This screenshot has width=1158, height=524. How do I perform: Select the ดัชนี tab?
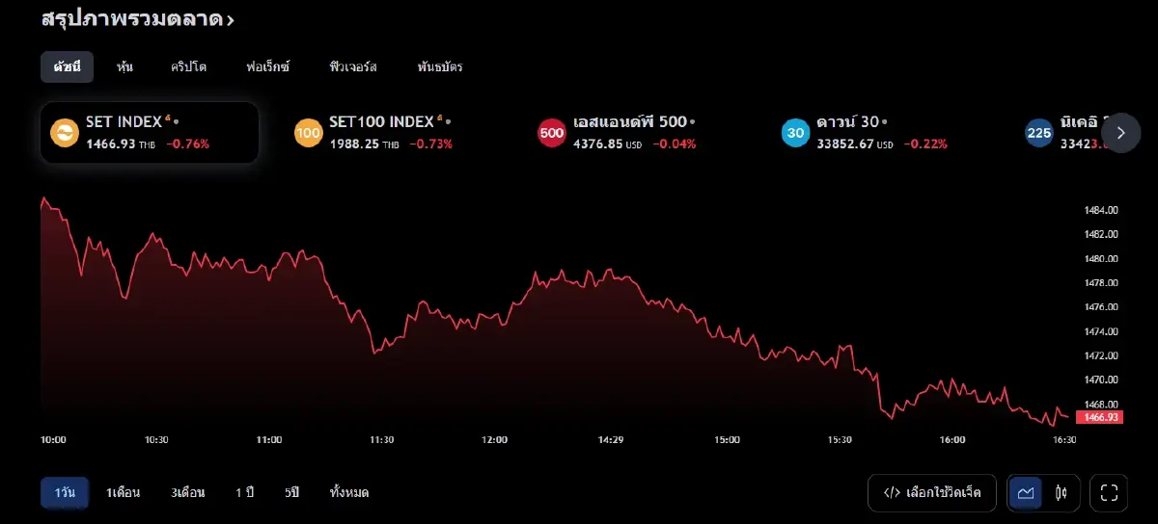point(67,66)
